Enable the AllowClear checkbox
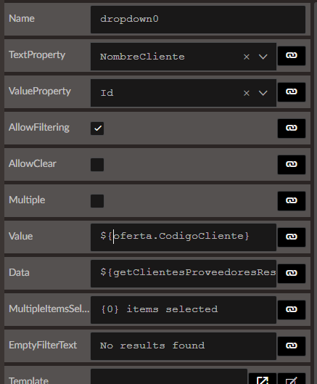The width and height of the screenshot is (317, 384). tap(97, 164)
